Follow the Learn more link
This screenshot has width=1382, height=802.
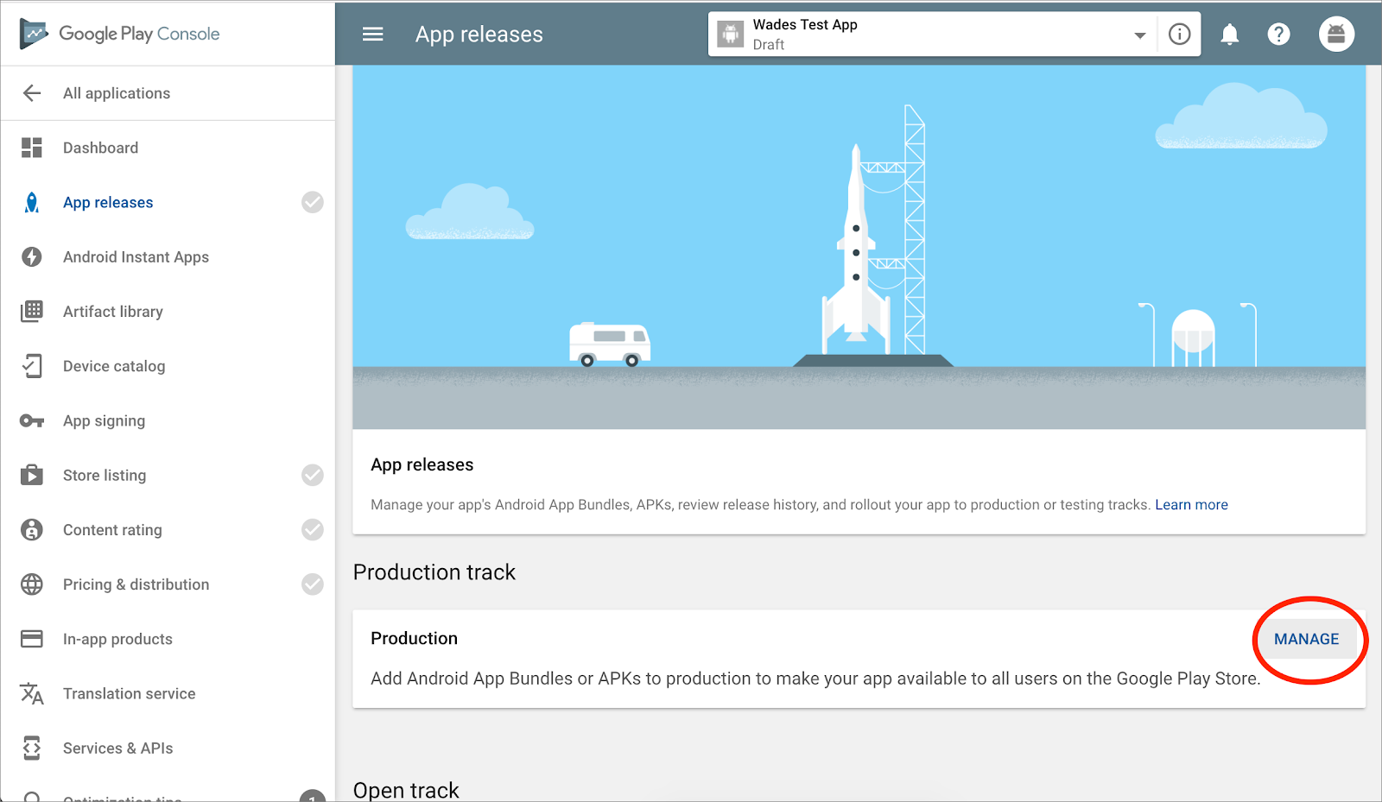(x=1191, y=504)
